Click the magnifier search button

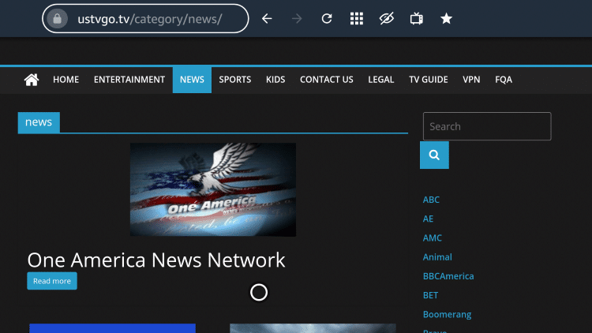coord(434,155)
